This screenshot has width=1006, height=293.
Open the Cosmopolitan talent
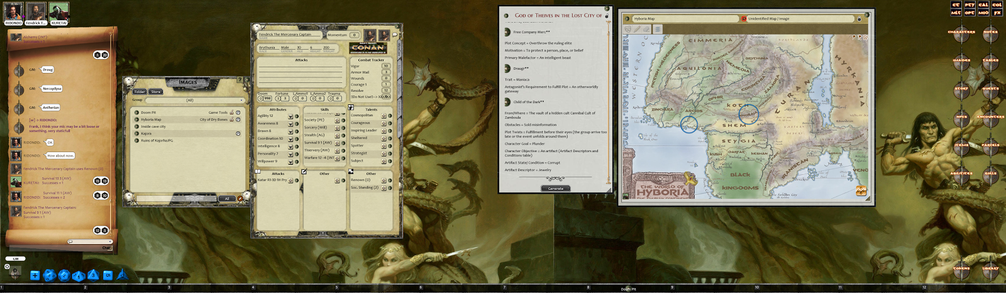(362, 115)
